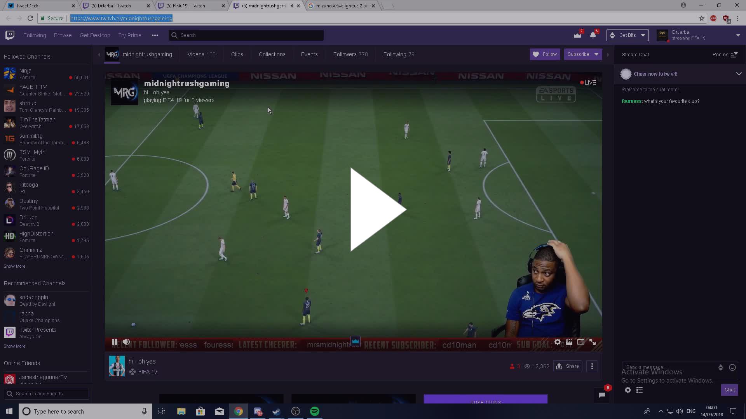Open the Collections tab
The height and width of the screenshot is (419, 746).
[x=272, y=54]
